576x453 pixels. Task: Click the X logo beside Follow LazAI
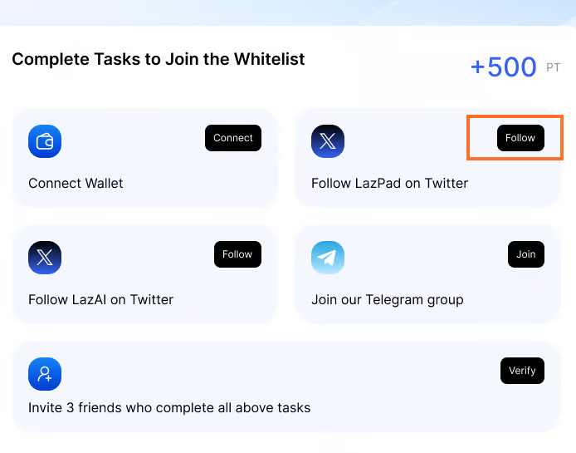click(45, 258)
